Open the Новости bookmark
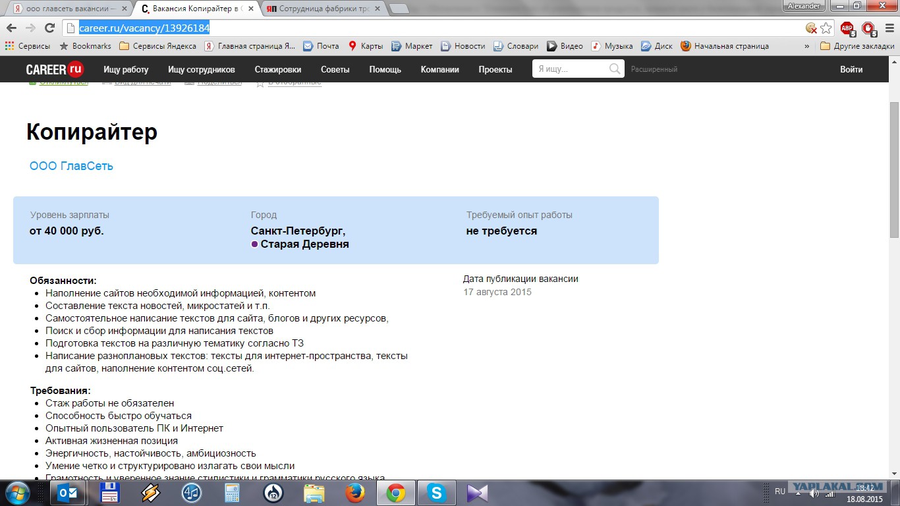The image size is (900, 506). pos(463,46)
